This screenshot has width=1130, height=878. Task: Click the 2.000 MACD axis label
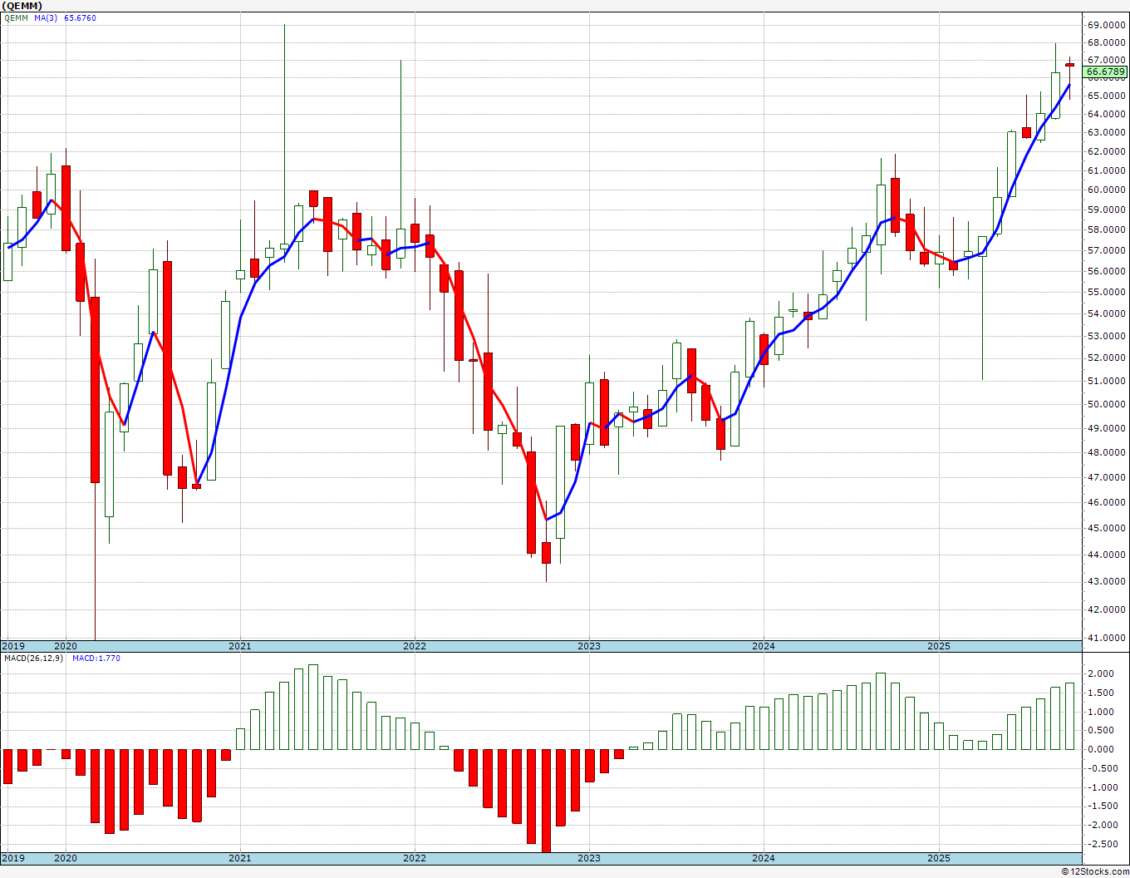pos(1101,673)
